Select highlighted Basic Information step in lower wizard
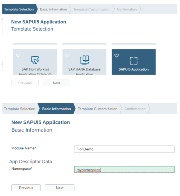180x196 pixels. 57,109
